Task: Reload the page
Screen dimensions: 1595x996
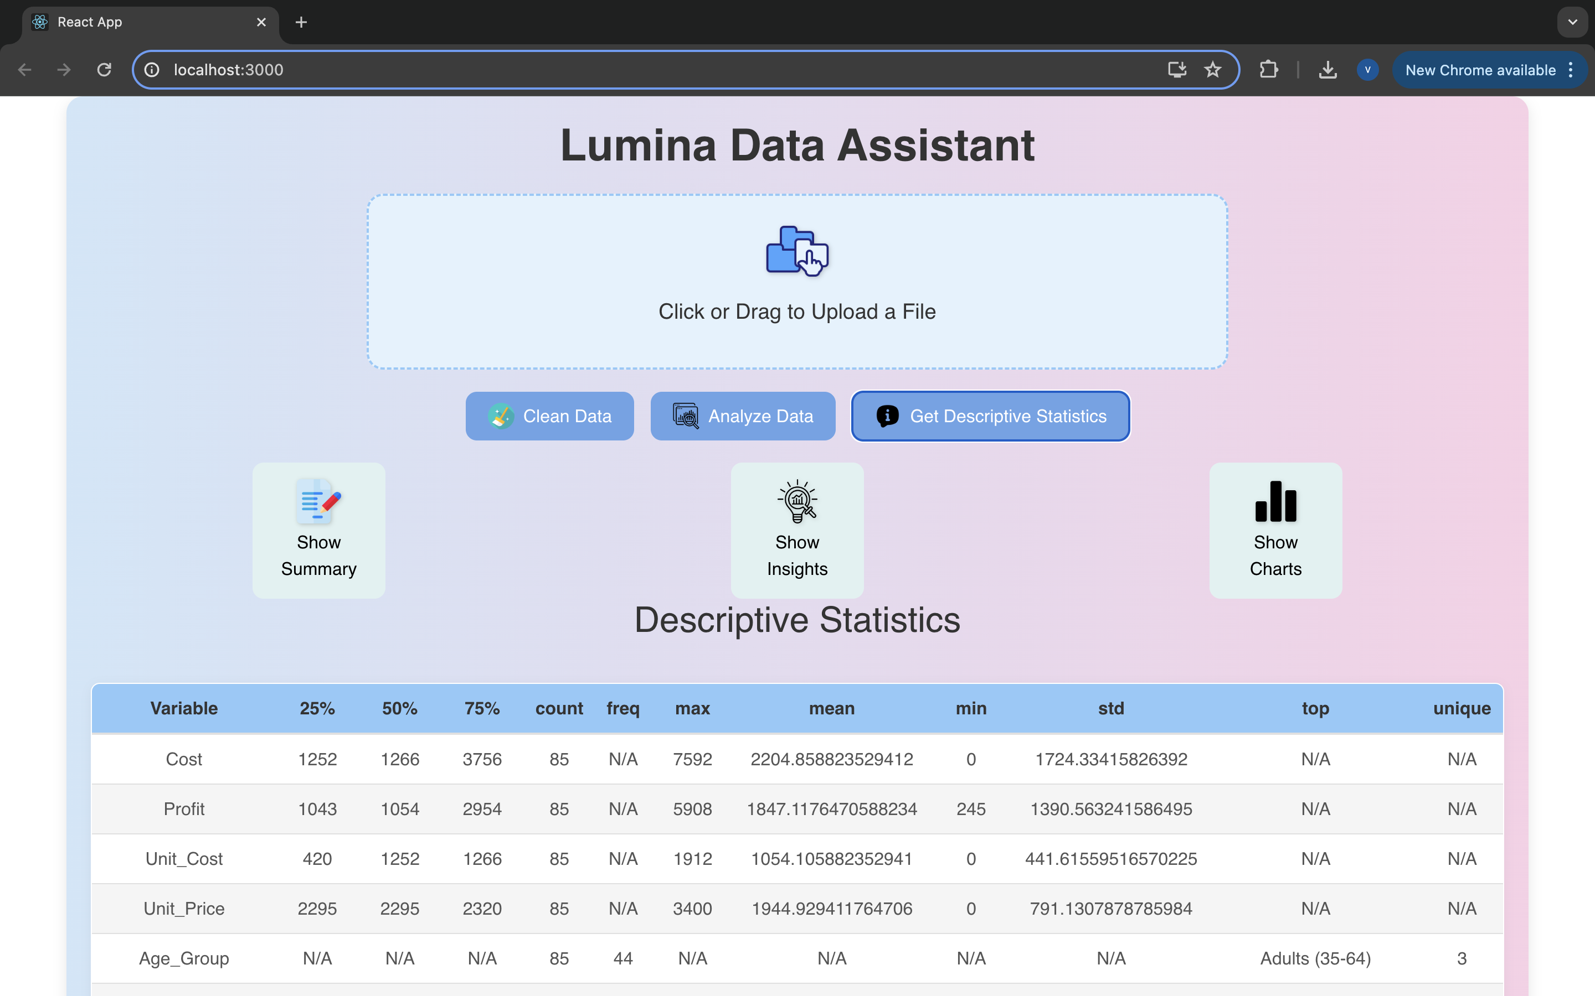Action: (104, 70)
